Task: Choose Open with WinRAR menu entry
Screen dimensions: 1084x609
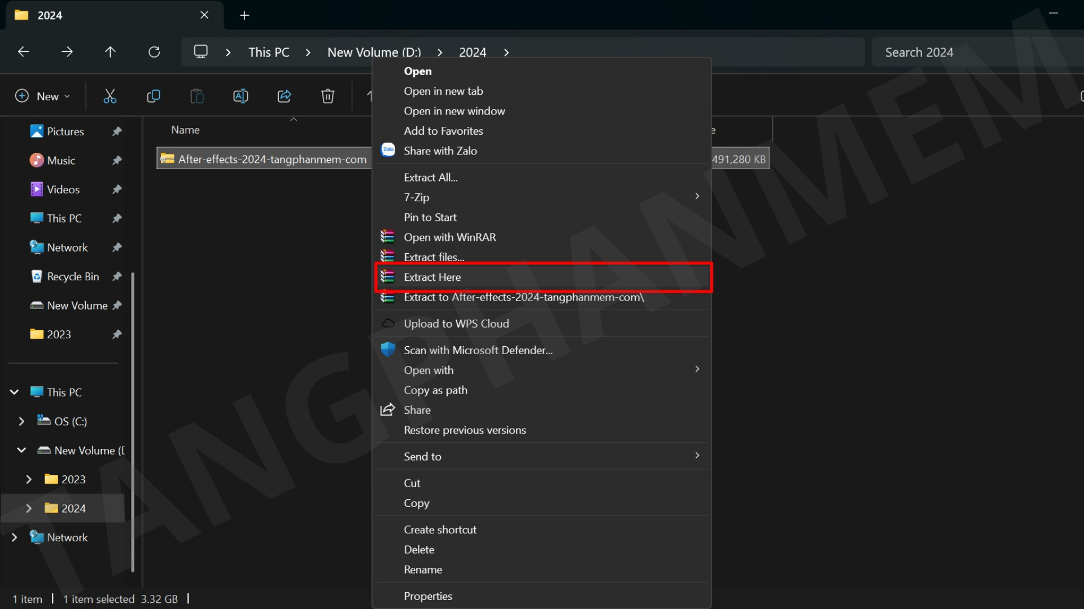Action: pyautogui.click(x=450, y=237)
